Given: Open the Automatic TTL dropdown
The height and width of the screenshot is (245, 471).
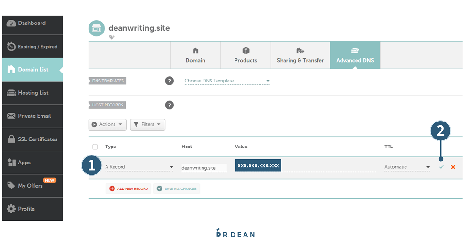Looking at the screenshot, I should [407, 167].
